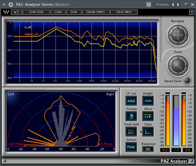This screenshot has height=166, width=196.
Task: Expand plugin menu arrow left of gear
Action: pos(4,4)
